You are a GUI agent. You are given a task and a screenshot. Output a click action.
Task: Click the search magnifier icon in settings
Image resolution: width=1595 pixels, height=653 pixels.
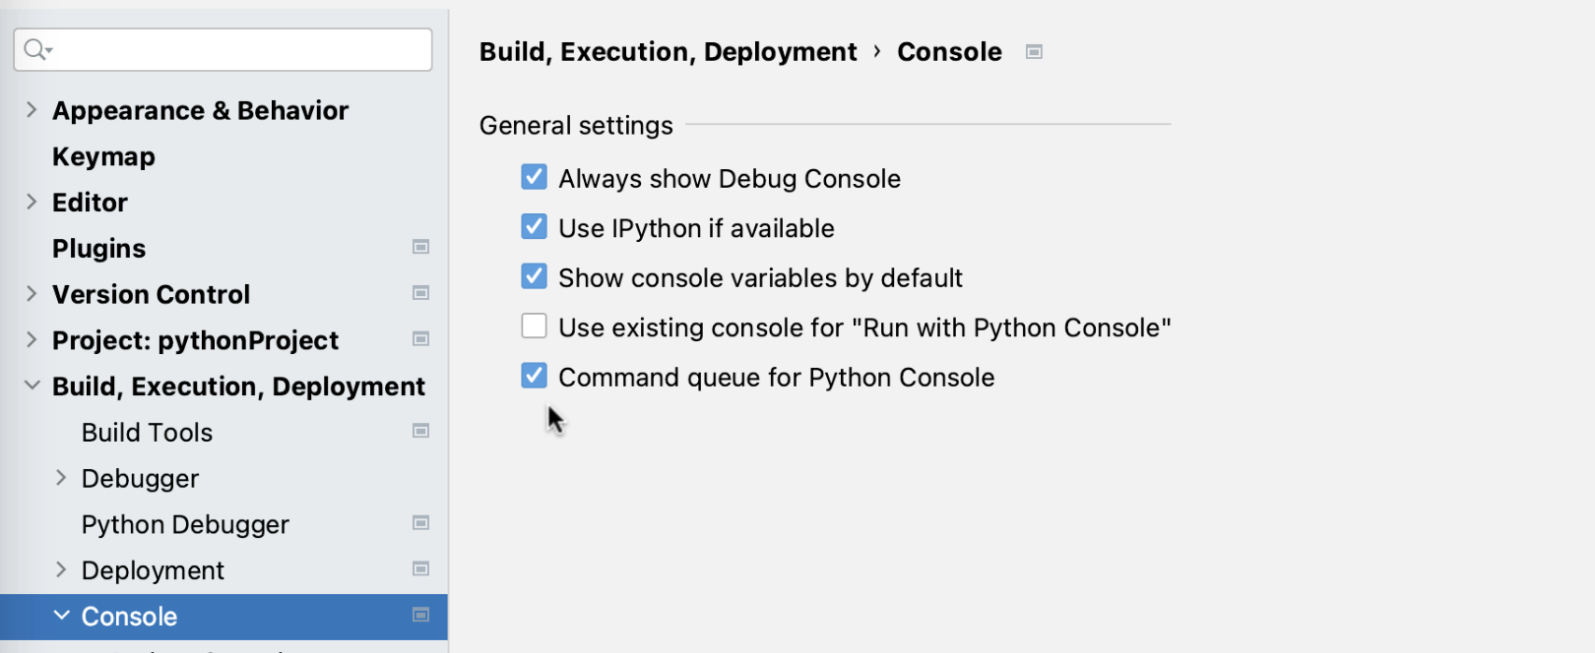[36, 49]
